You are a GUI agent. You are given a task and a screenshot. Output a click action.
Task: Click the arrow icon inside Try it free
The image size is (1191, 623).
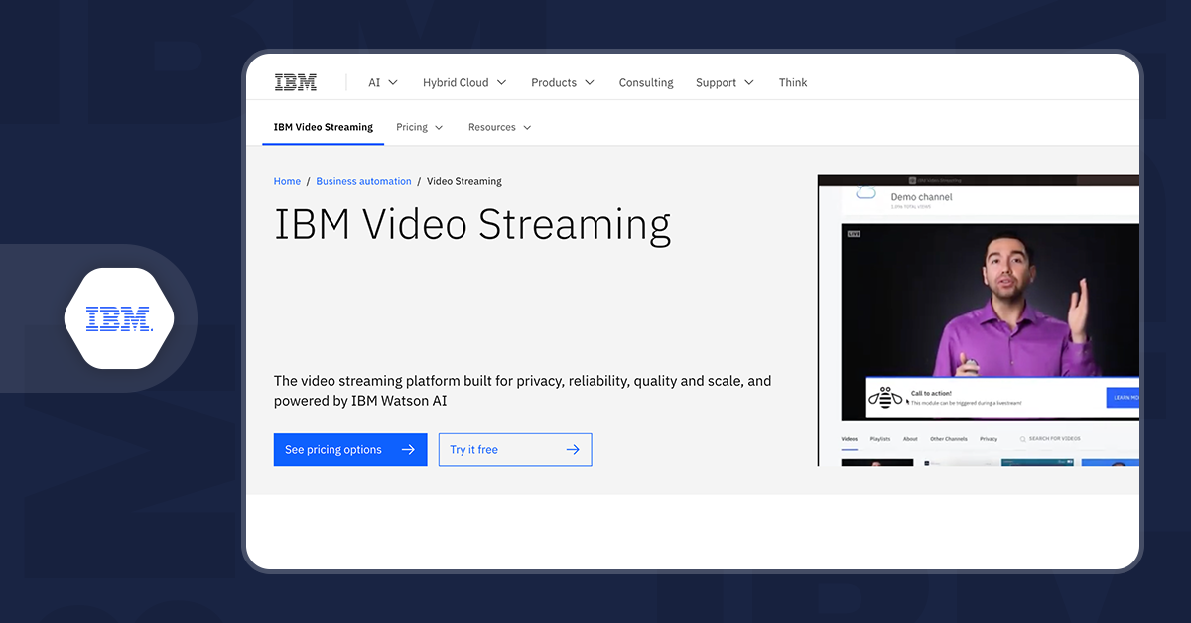(573, 449)
